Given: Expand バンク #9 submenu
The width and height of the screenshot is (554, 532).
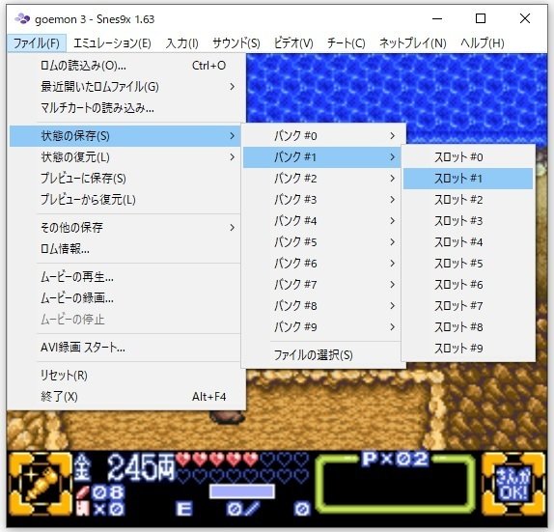Looking at the screenshot, I should click(321, 326).
